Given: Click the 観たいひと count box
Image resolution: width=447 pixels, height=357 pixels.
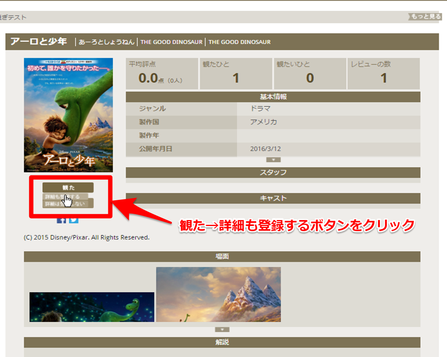Looking at the screenshot, I should click(309, 74).
